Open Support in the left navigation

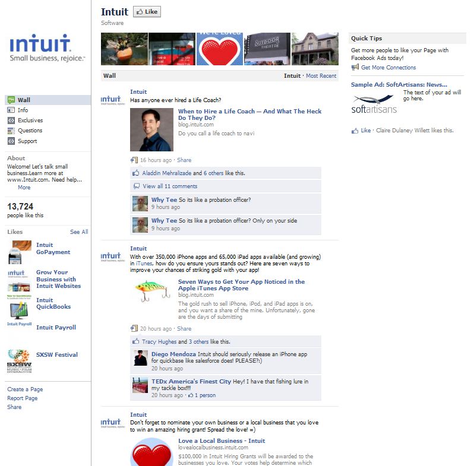(27, 141)
